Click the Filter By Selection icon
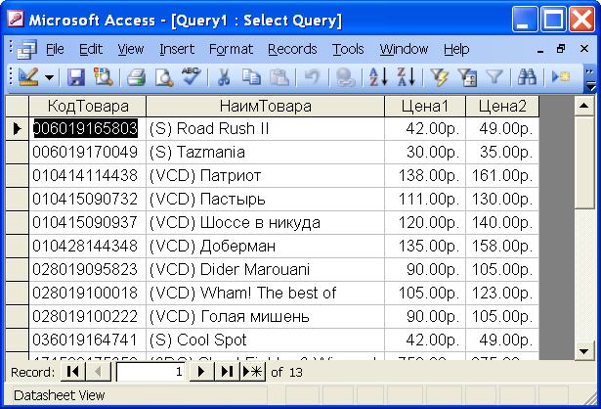 pyautogui.click(x=439, y=77)
